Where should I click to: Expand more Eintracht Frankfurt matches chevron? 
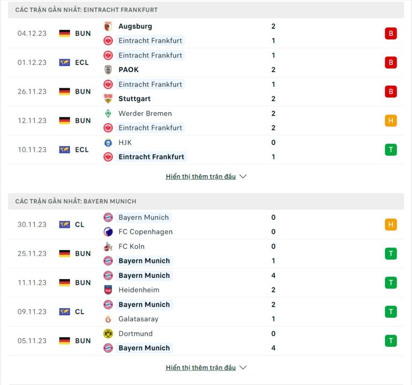pyautogui.click(x=243, y=176)
